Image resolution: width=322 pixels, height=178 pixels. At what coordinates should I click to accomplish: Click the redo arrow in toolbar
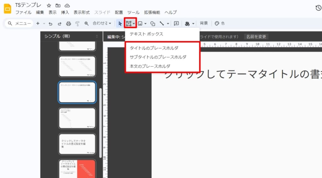coord(59,24)
